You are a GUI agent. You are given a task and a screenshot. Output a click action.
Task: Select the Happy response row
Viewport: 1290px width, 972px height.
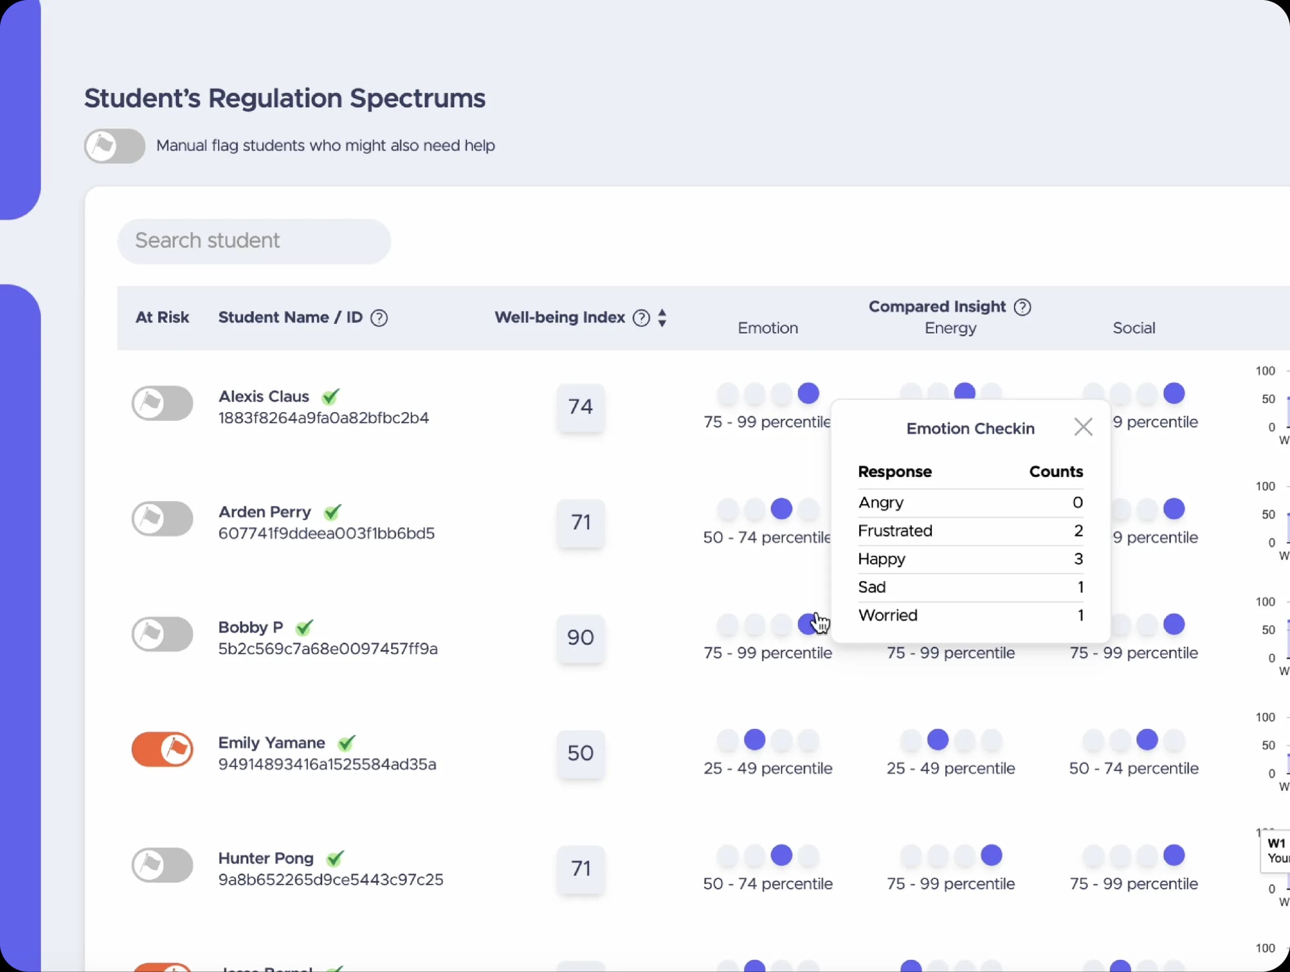971,559
